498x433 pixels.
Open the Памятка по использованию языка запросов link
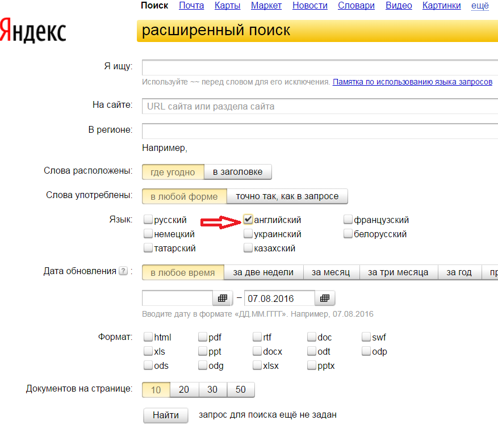click(412, 82)
